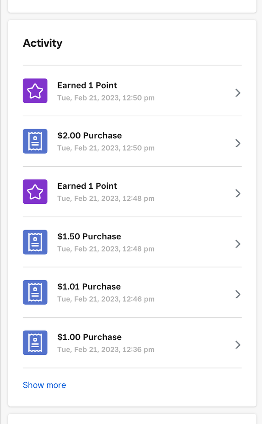Viewport: 262px width, 424px height.
Task: Open the $2.00 Purchase chevron arrow
Action: point(238,143)
